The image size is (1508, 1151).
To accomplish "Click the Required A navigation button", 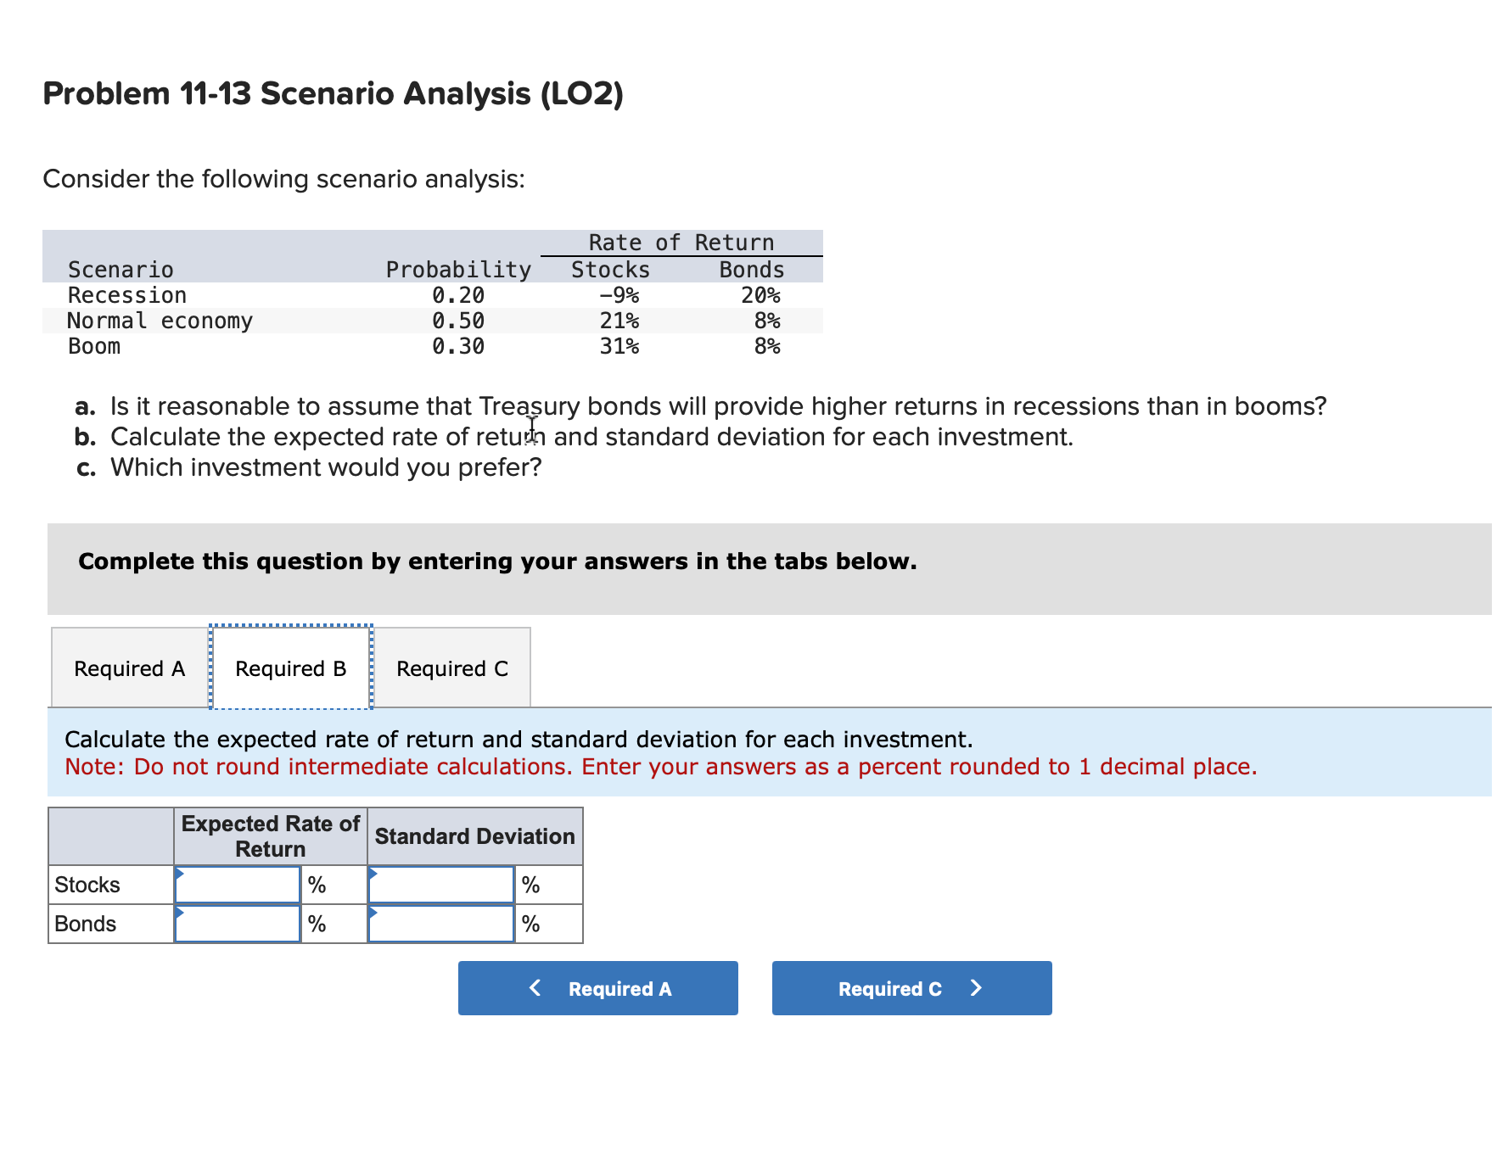I will point(597,987).
